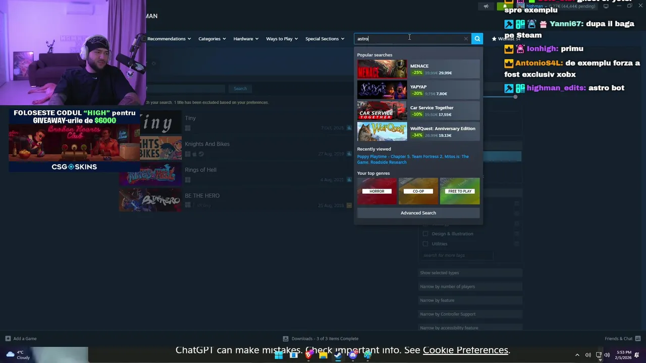
Task: Open Cookie Preferences link
Action: tap(465, 350)
